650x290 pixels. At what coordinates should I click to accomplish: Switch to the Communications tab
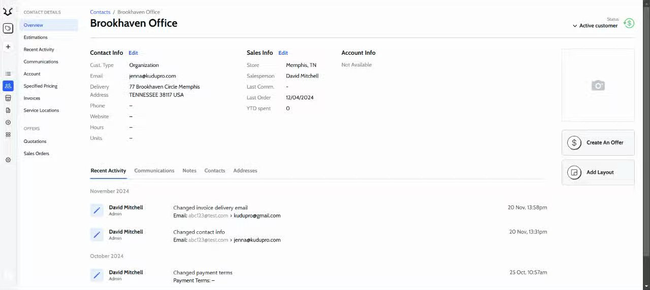click(x=154, y=171)
